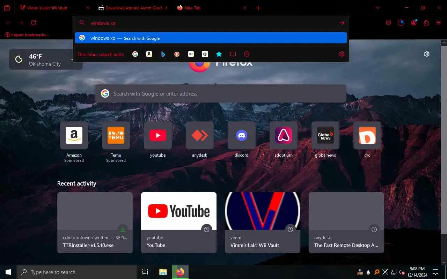The height and width of the screenshot is (279, 447).
Task: Open the Windows notification center
Action: pos(435,272)
